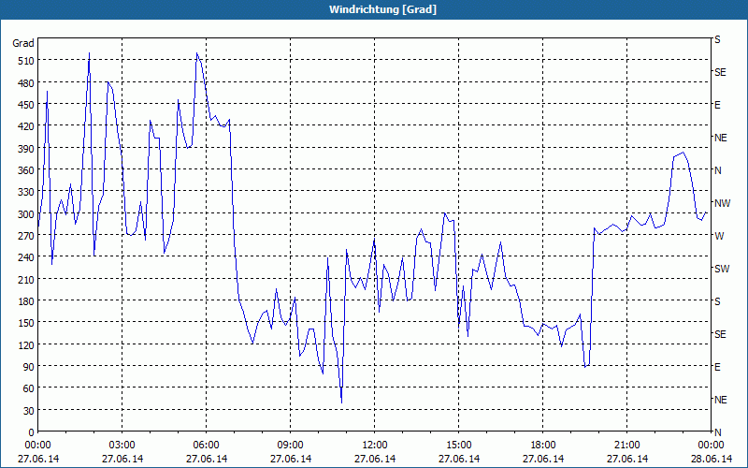Click the 330 value on the left axis

click(x=26, y=192)
